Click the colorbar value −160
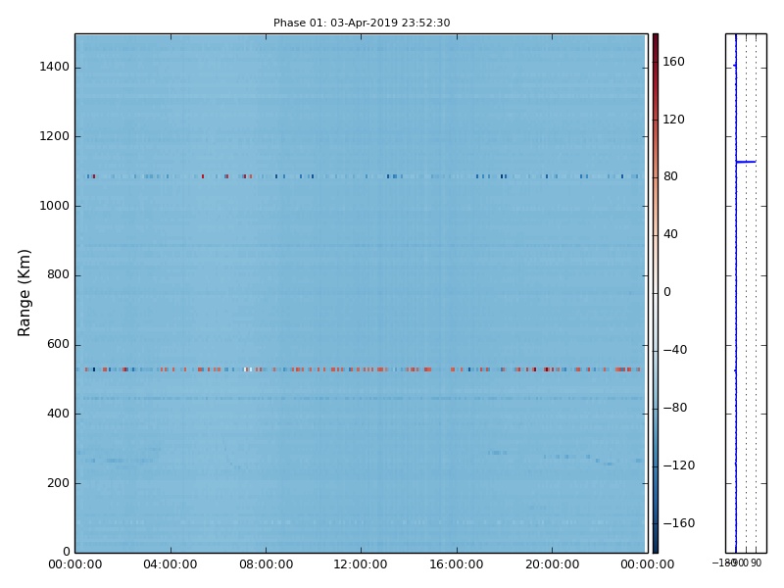 pyautogui.click(x=678, y=523)
